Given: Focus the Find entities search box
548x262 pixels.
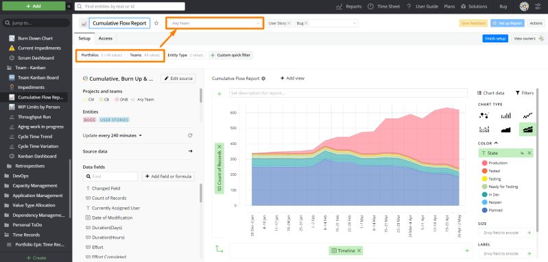Looking at the screenshot, I should coord(130,6).
